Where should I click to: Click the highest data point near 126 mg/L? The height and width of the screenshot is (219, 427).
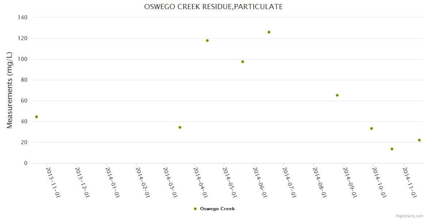pyautogui.click(x=269, y=32)
